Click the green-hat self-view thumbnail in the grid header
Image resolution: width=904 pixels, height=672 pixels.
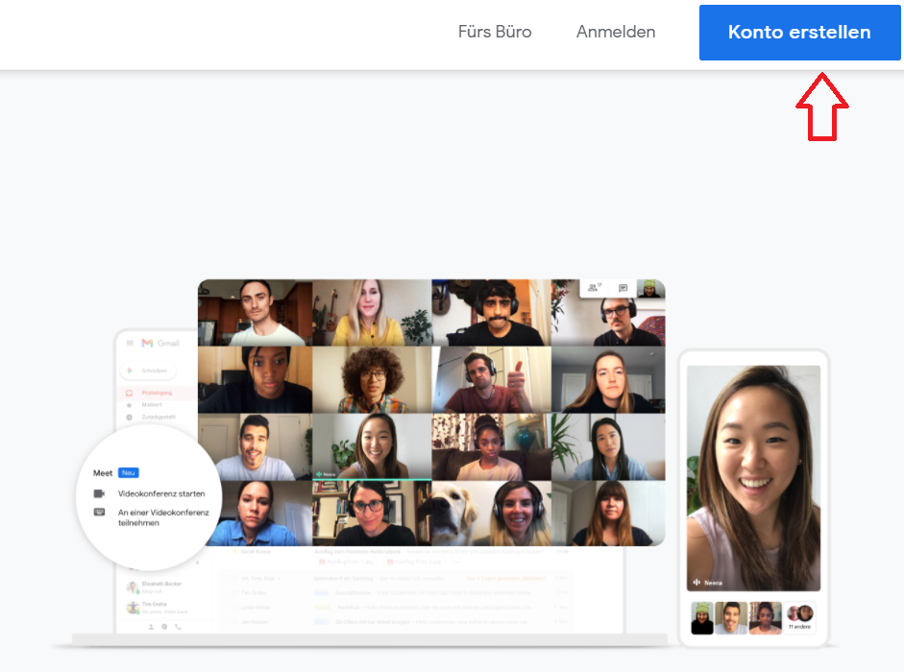click(x=649, y=288)
